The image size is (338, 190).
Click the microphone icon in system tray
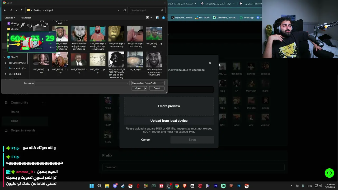point(303,186)
